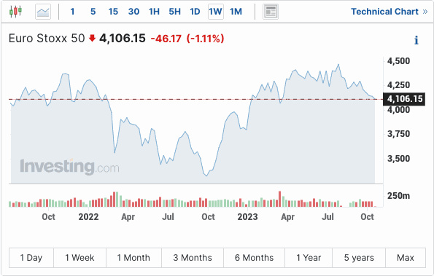Select the 1 minute interval

[72, 12]
